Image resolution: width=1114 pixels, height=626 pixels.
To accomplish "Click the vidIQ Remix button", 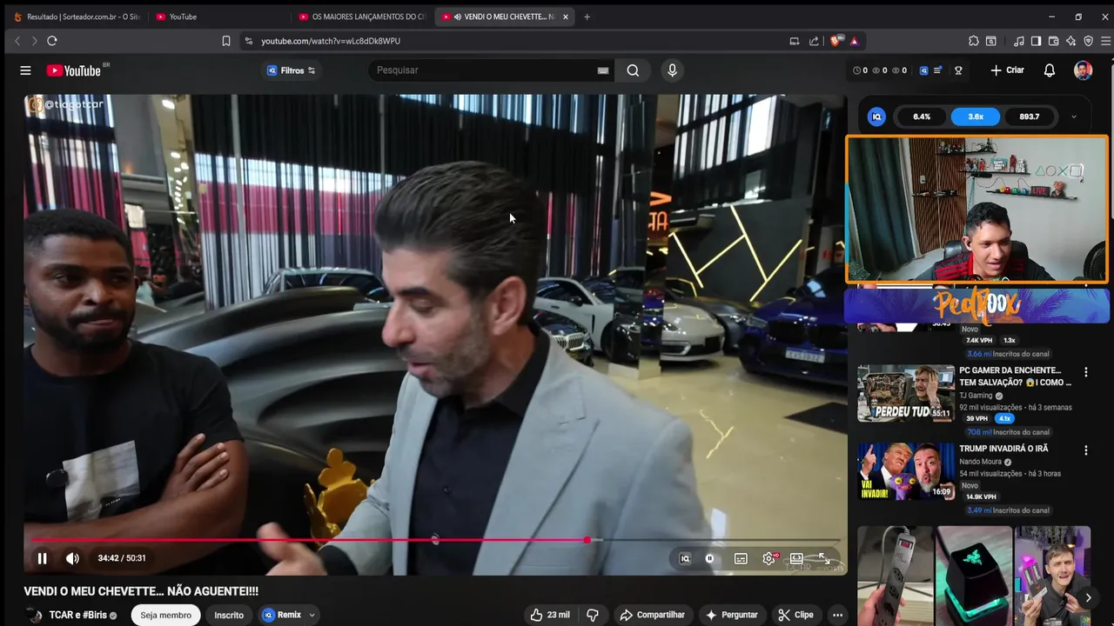I will pos(282,615).
